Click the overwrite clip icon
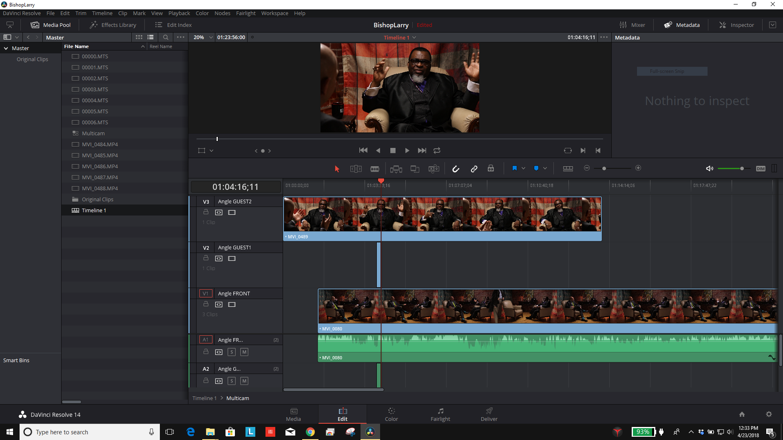 [x=415, y=169]
